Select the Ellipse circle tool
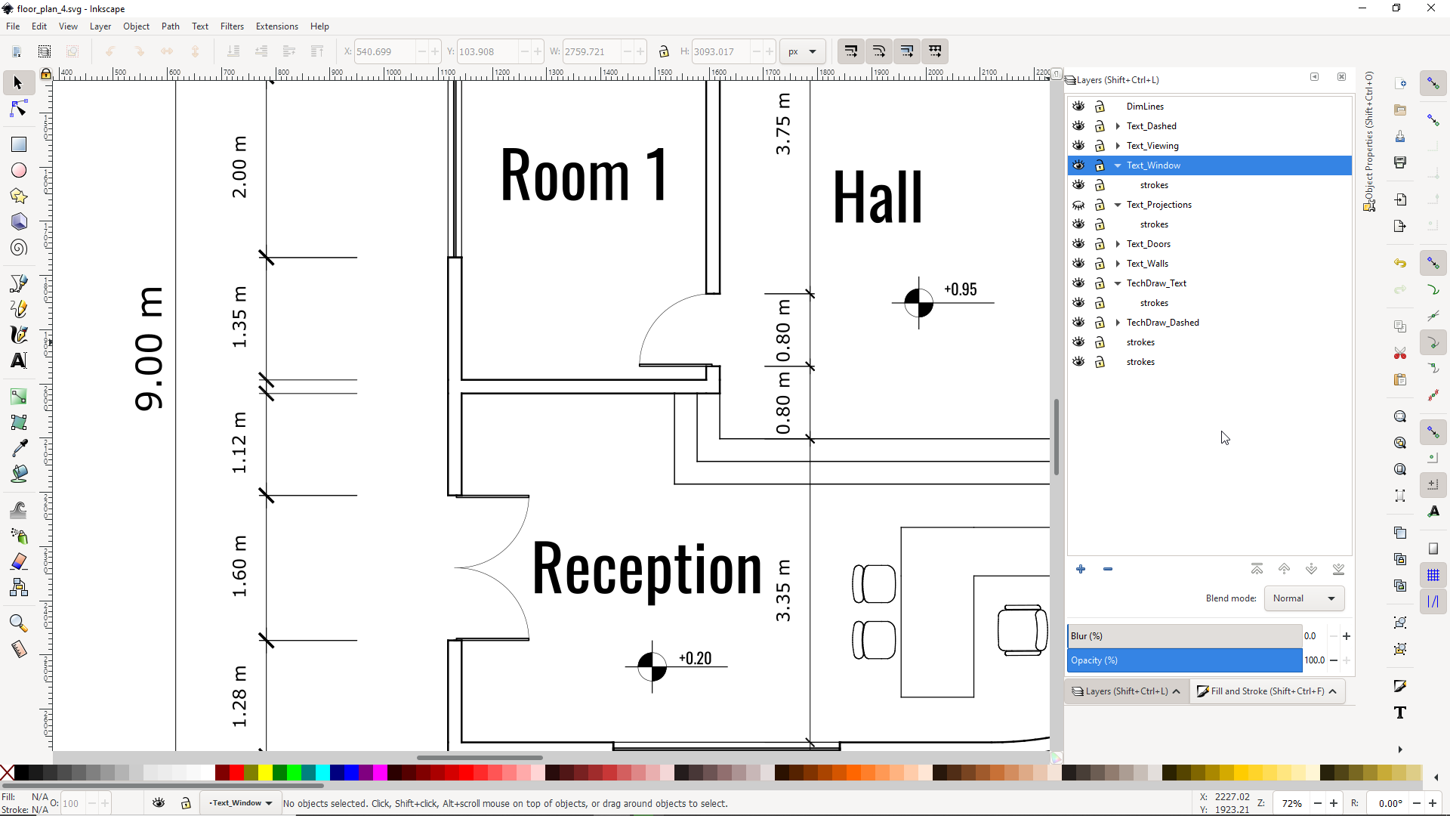 pyautogui.click(x=19, y=171)
